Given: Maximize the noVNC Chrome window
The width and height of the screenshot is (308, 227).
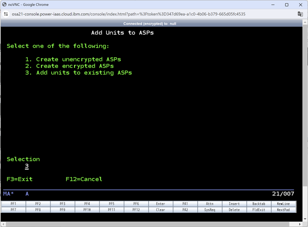Looking at the screenshot, I should (287, 5).
